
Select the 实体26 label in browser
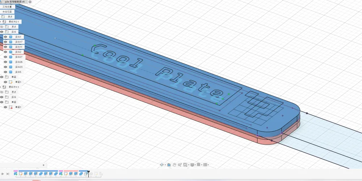19,62
